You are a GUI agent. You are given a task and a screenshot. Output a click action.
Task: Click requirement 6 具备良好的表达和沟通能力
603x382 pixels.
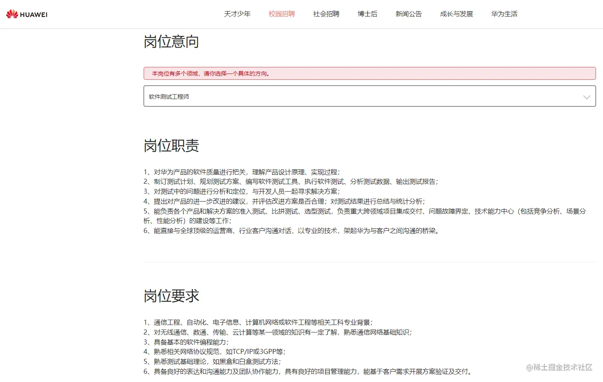point(308,372)
